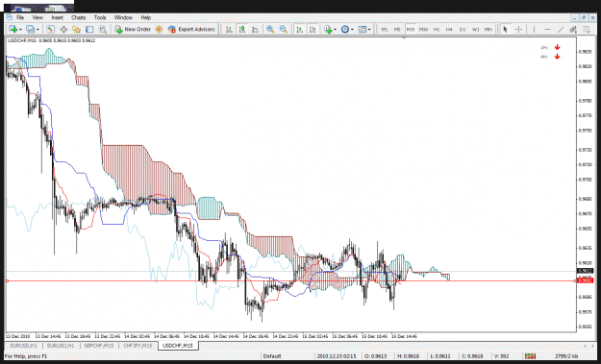Open the Templates toolbar icon

click(362, 29)
